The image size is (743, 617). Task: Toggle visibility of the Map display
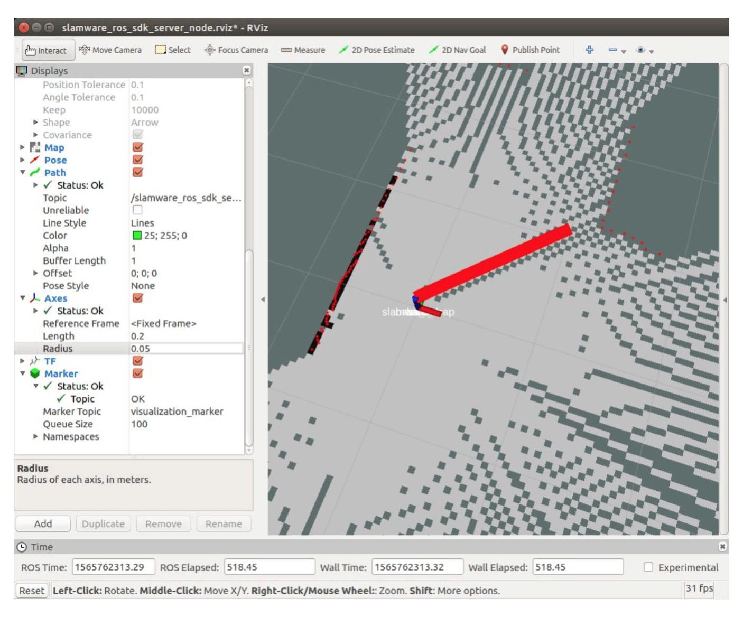[138, 147]
